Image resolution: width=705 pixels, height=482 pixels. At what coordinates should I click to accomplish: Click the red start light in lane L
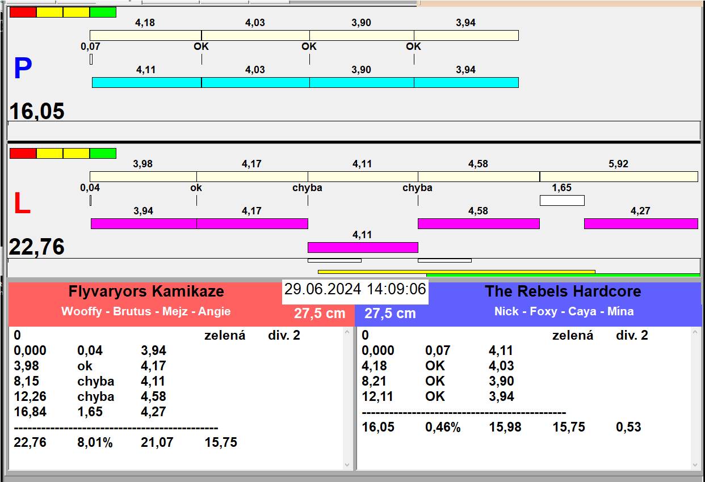pos(23,154)
